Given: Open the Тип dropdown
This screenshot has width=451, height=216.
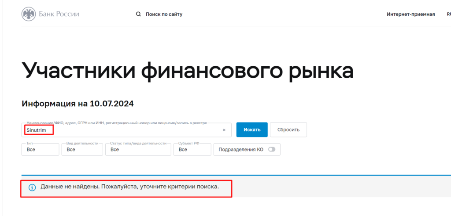Looking at the screenshot, I should tap(40, 149).
